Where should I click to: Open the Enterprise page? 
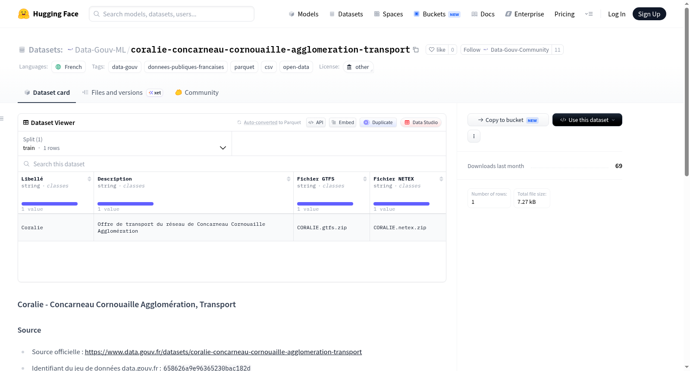[525, 14]
